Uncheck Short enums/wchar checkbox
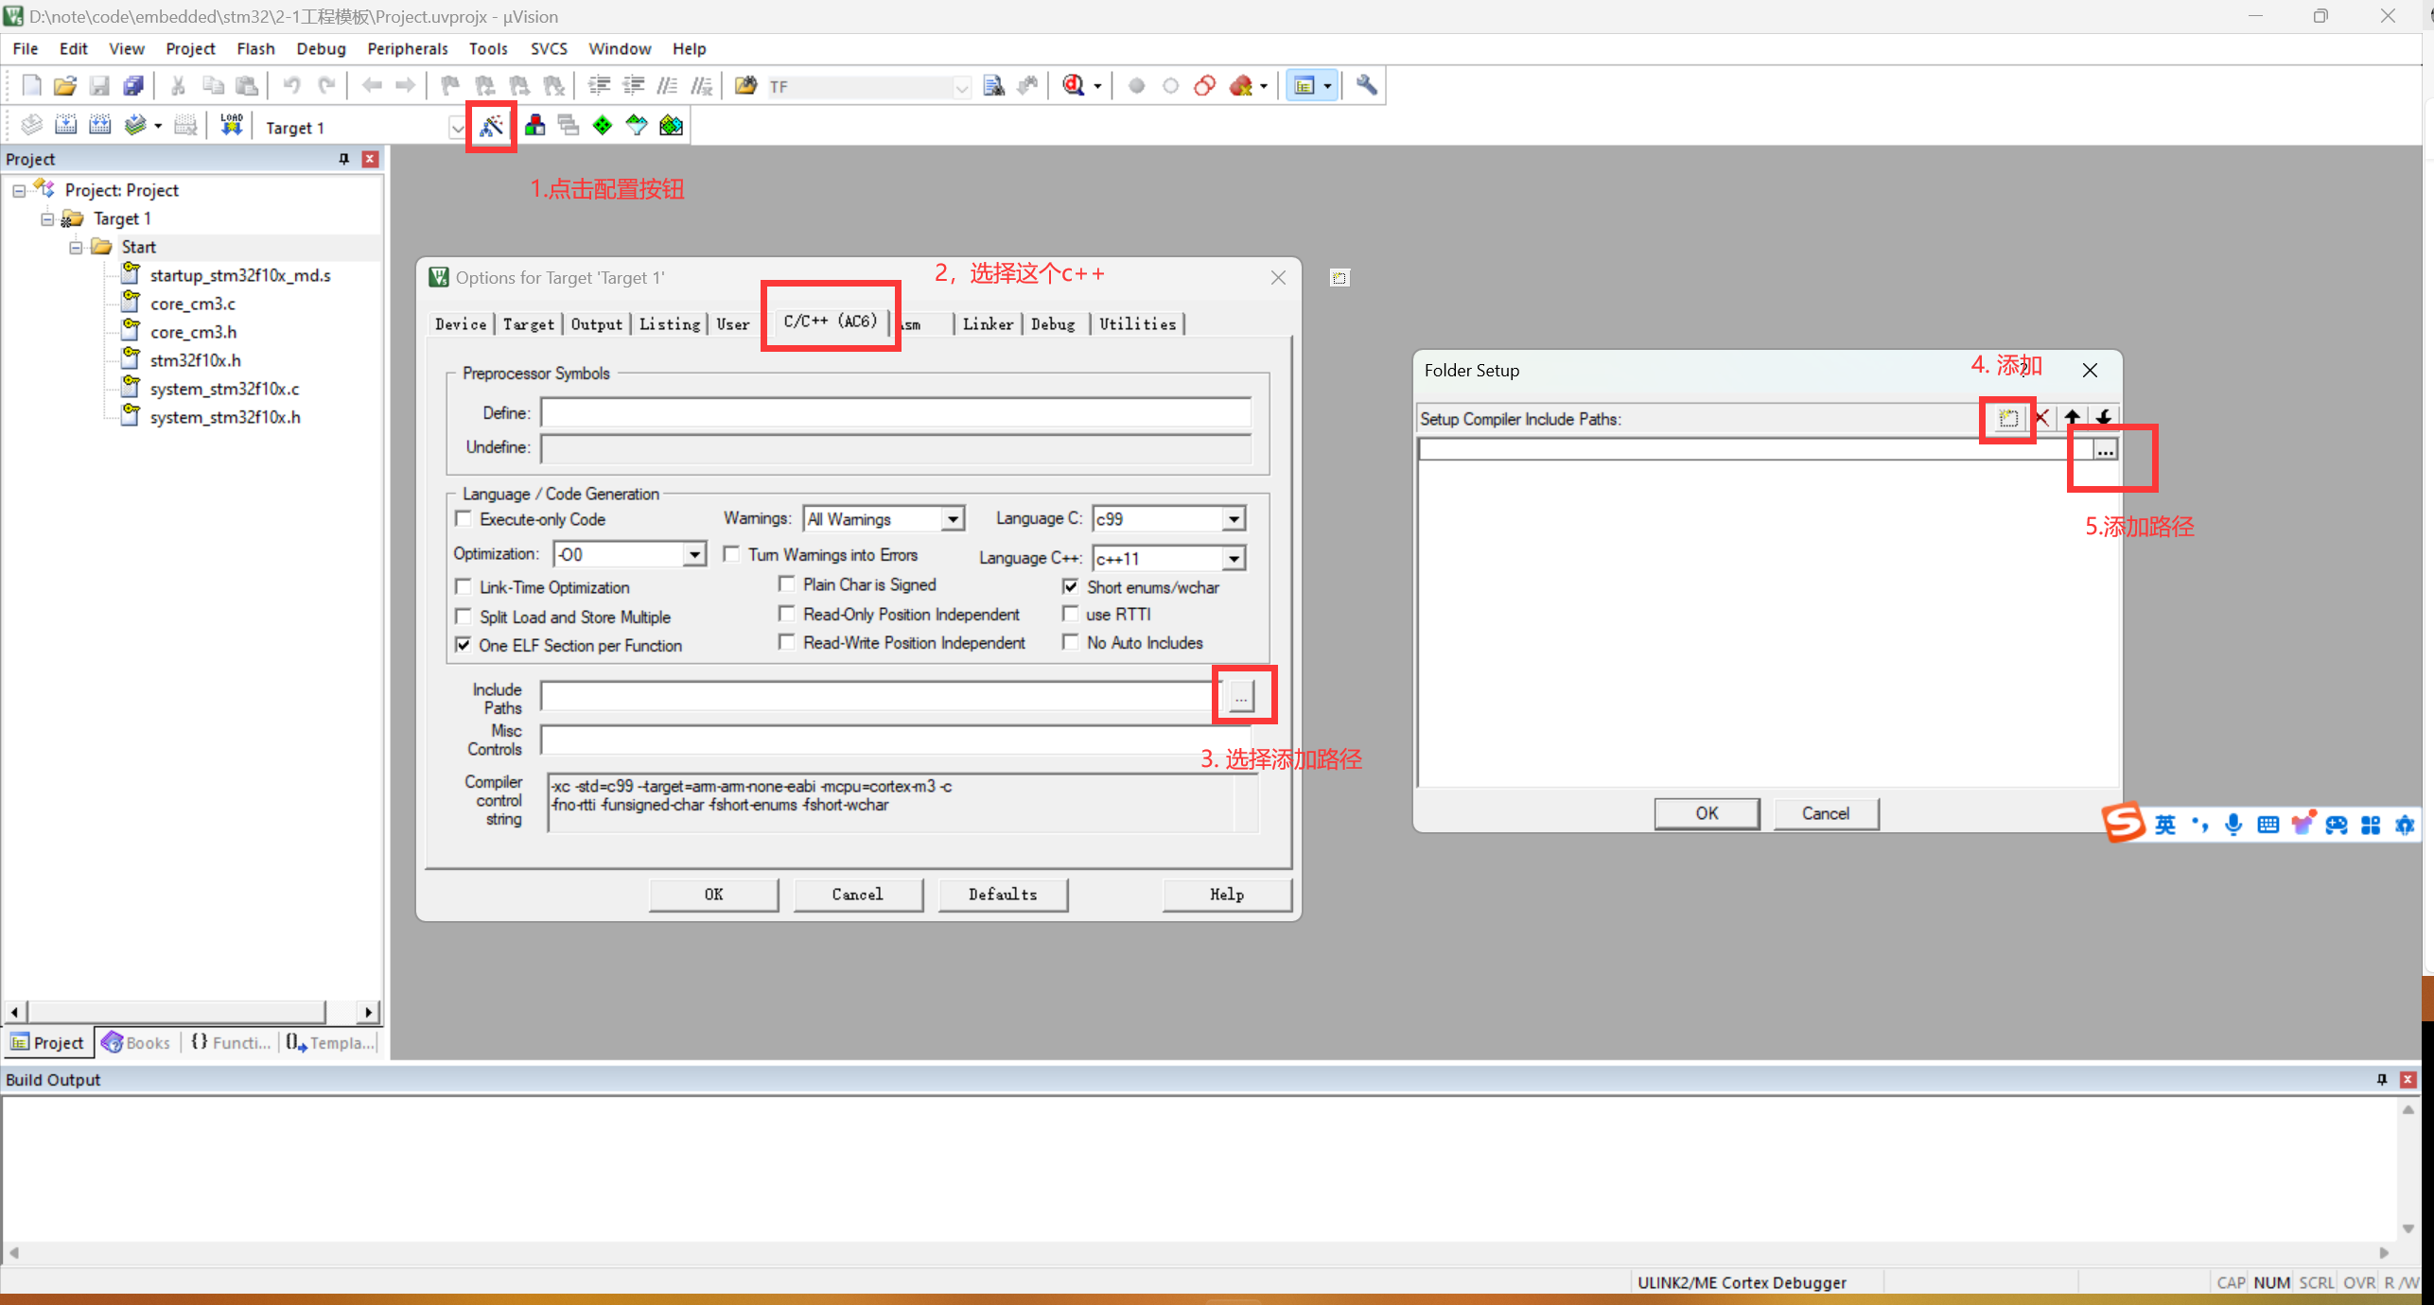The height and width of the screenshot is (1305, 2434). pos(1071,587)
